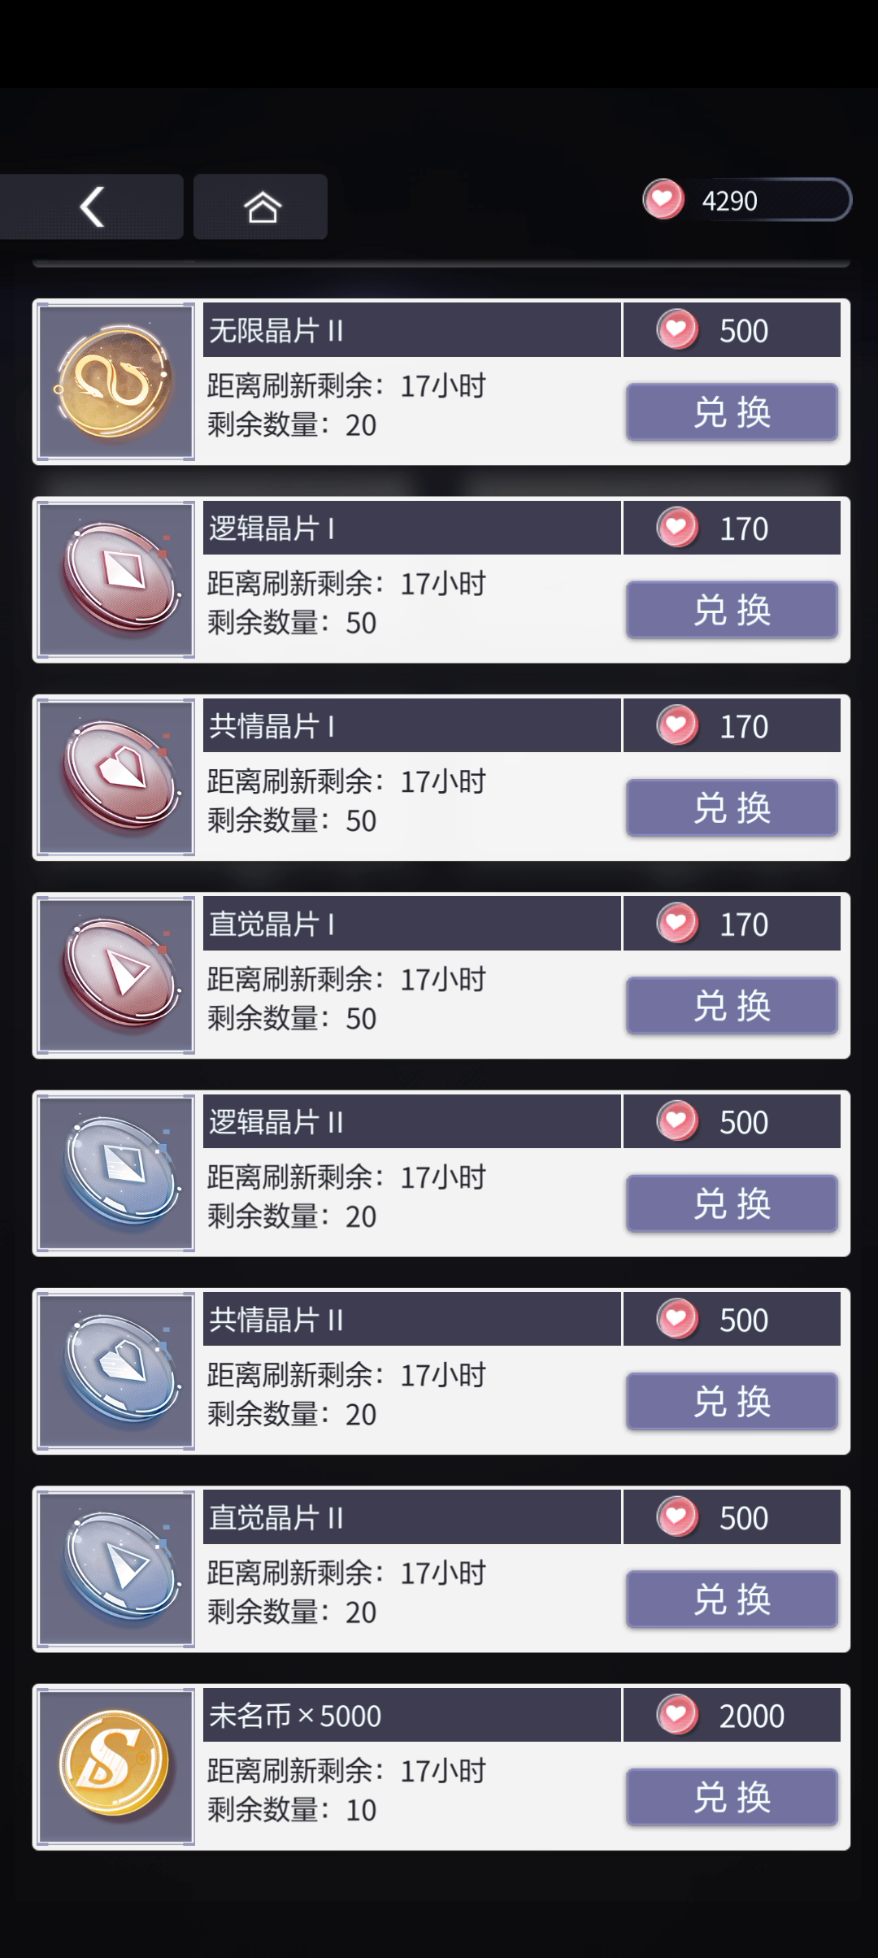878x1958 pixels.
Task: Tap the heart currency icon showing 4290
Action: 663,200
